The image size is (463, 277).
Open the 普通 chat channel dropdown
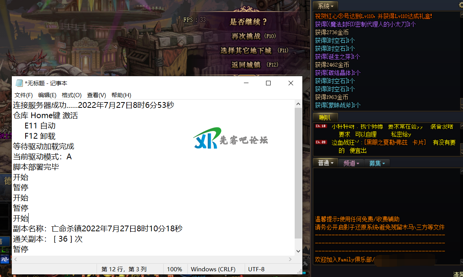325,163
